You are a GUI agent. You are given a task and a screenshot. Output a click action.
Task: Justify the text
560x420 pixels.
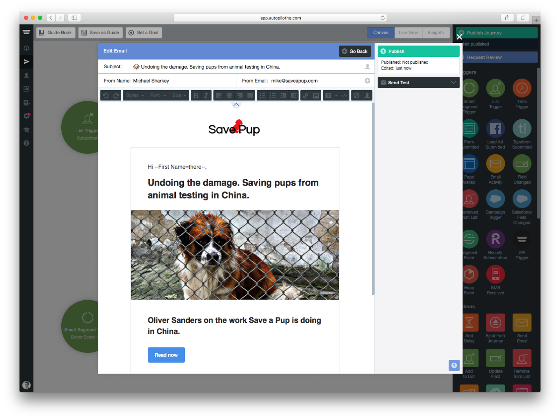coord(250,96)
